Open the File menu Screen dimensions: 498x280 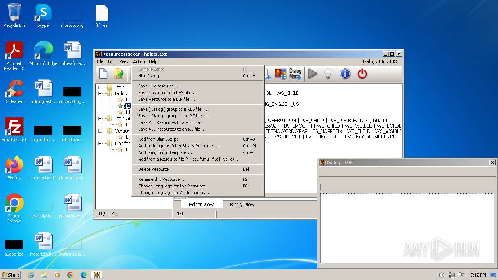[x=100, y=61]
